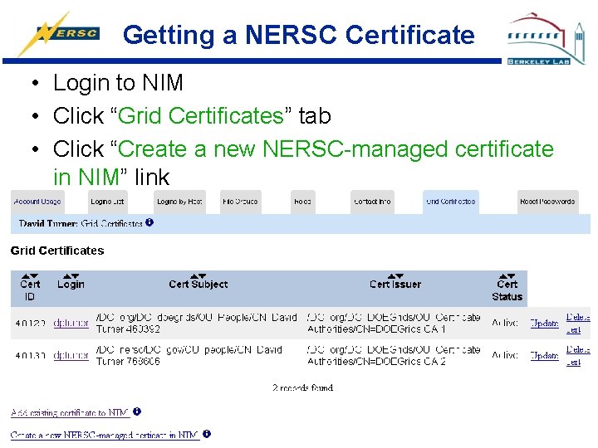Click Update link for DOEGrids CA 2 certificate

click(544, 356)
